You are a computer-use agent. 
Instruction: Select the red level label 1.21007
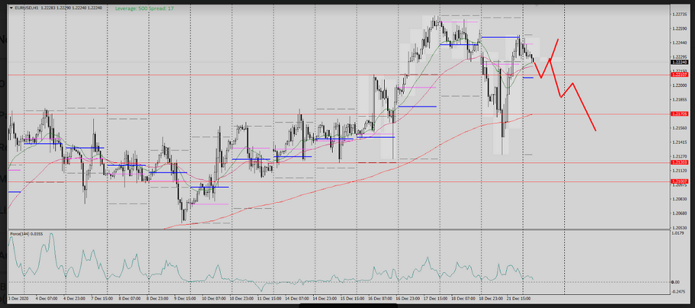pyautogui.click(x=679, y=180)
